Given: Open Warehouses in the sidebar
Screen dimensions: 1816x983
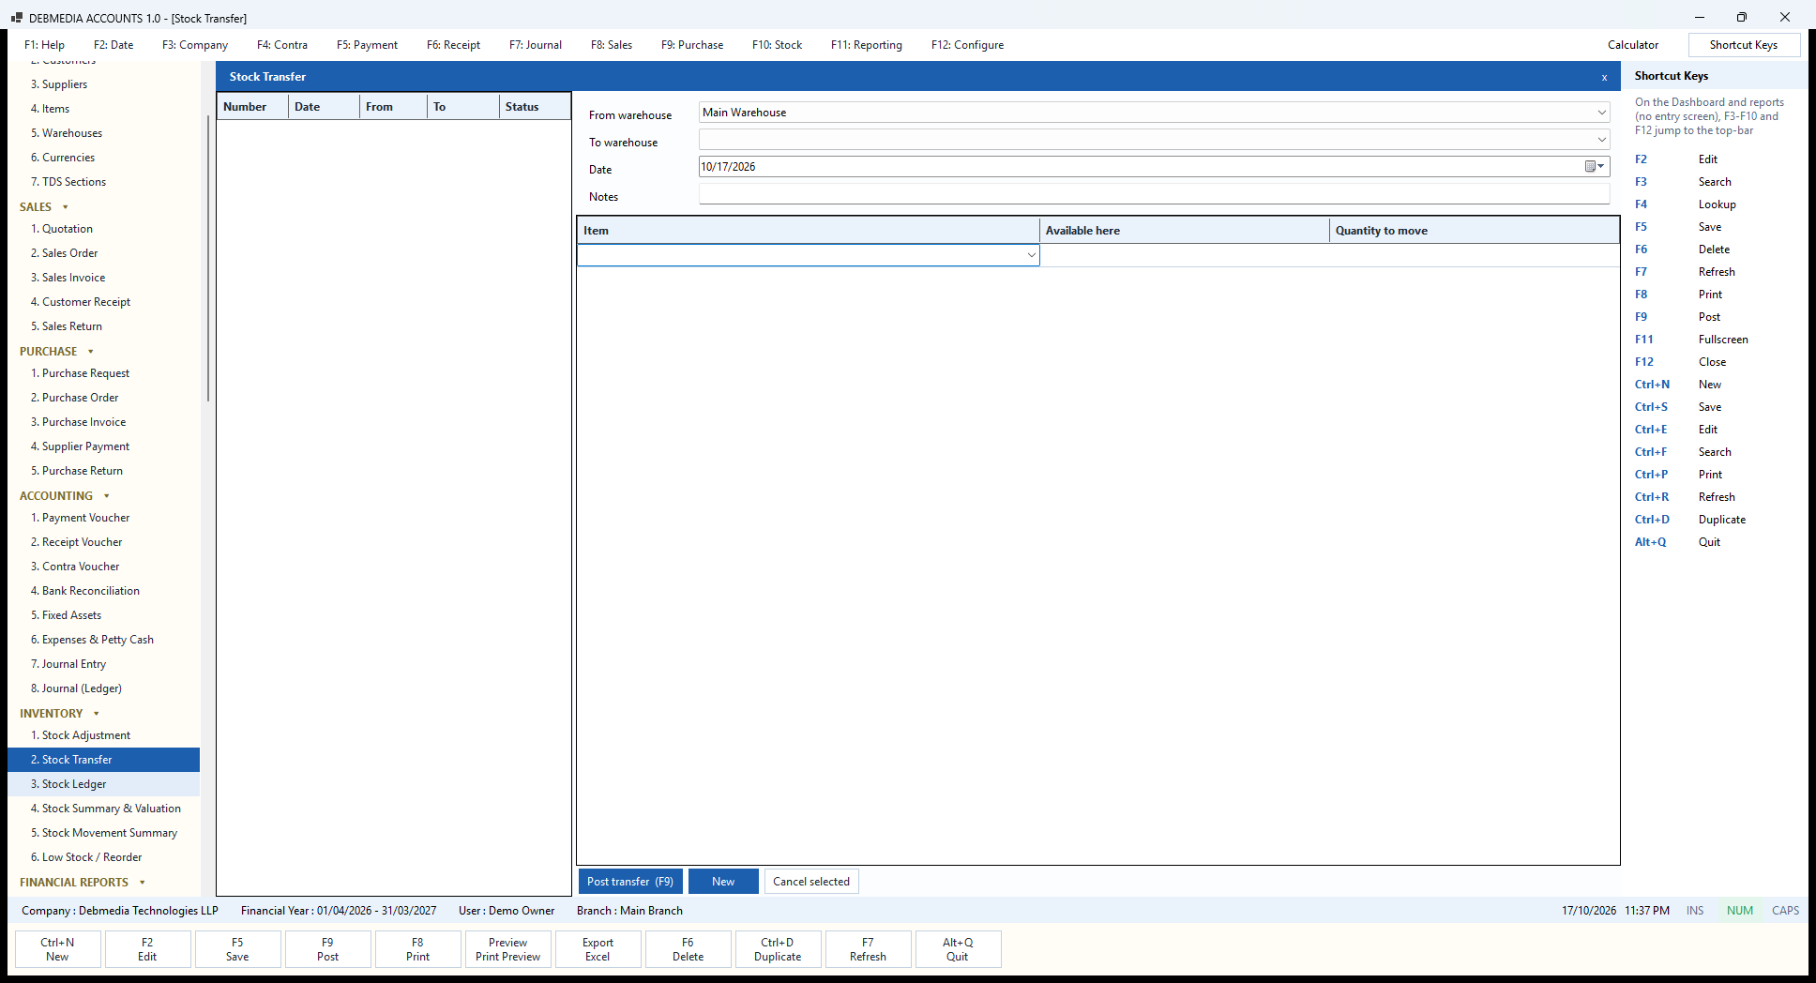Looking at the screenshot, I should click(x=103, y=133).
